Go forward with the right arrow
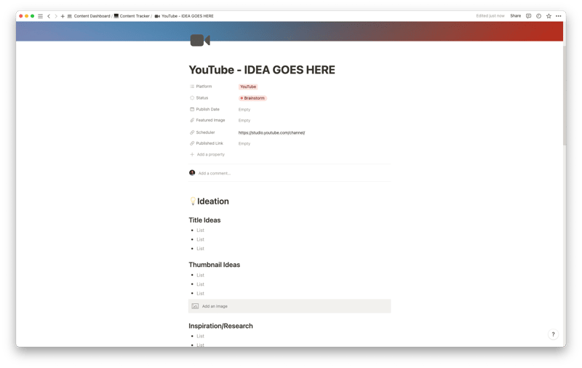This screenshot has width=582, height=368. point(56,16)
